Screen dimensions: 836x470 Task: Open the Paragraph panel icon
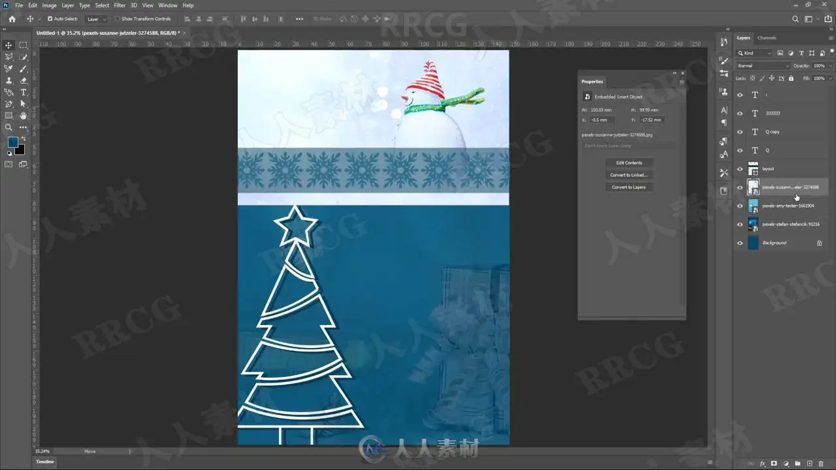(x=724, y=123)
